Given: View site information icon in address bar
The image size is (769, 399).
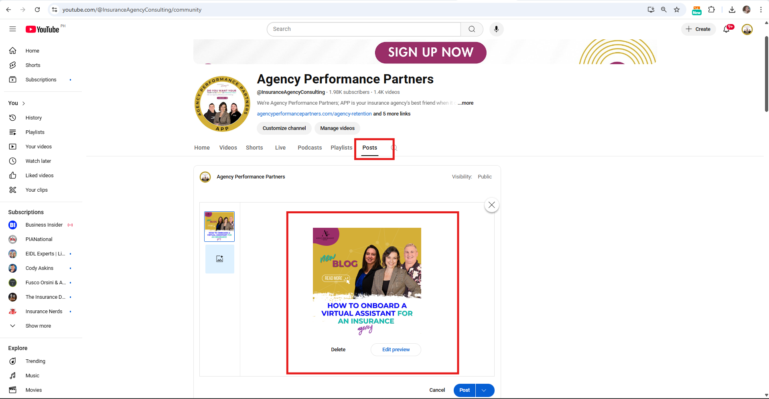Looking at the screenshot, I should click(55, 10).
